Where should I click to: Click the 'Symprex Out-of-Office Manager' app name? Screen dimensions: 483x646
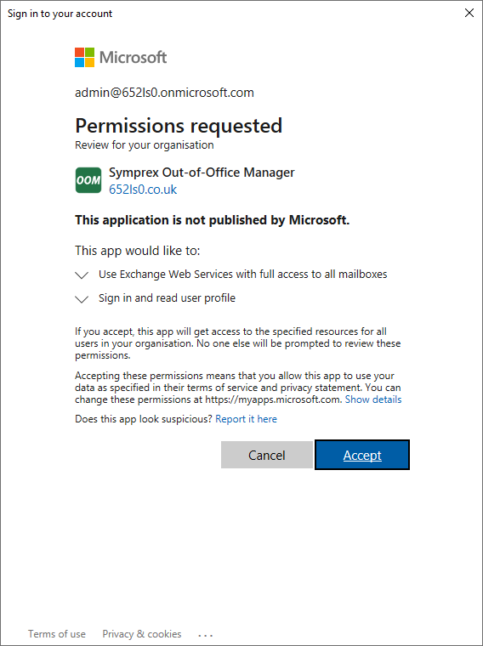tap(202, 173)
